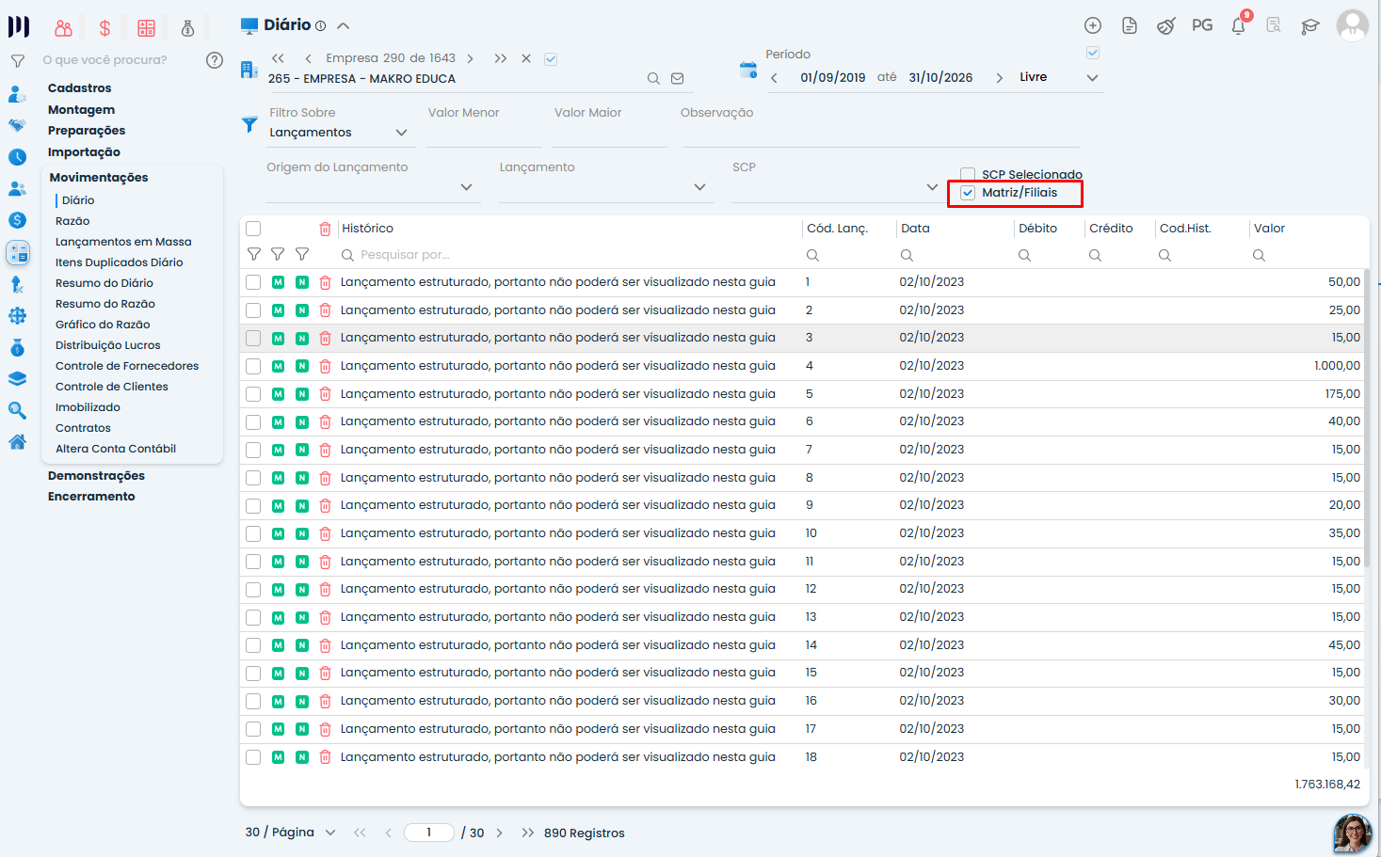Advance the período with right arrow

[x=999, y=78]
